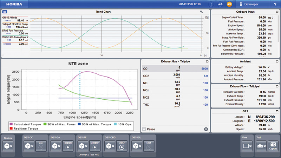Click the Developer user button
The height and width of the screenshot is (158, 281).
[251, 4]
